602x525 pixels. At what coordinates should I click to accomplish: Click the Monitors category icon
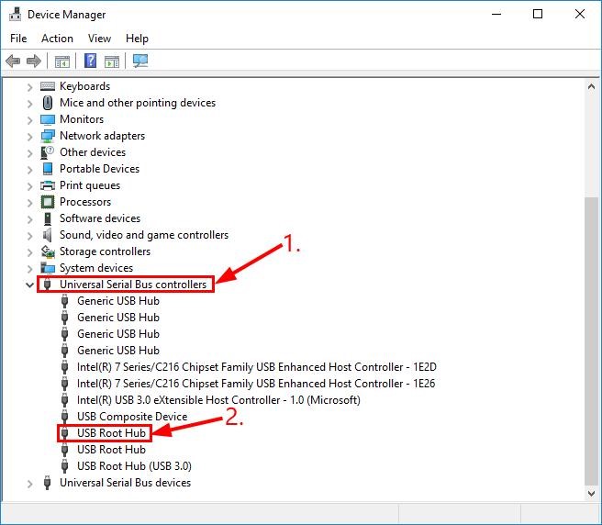(48, 119)
